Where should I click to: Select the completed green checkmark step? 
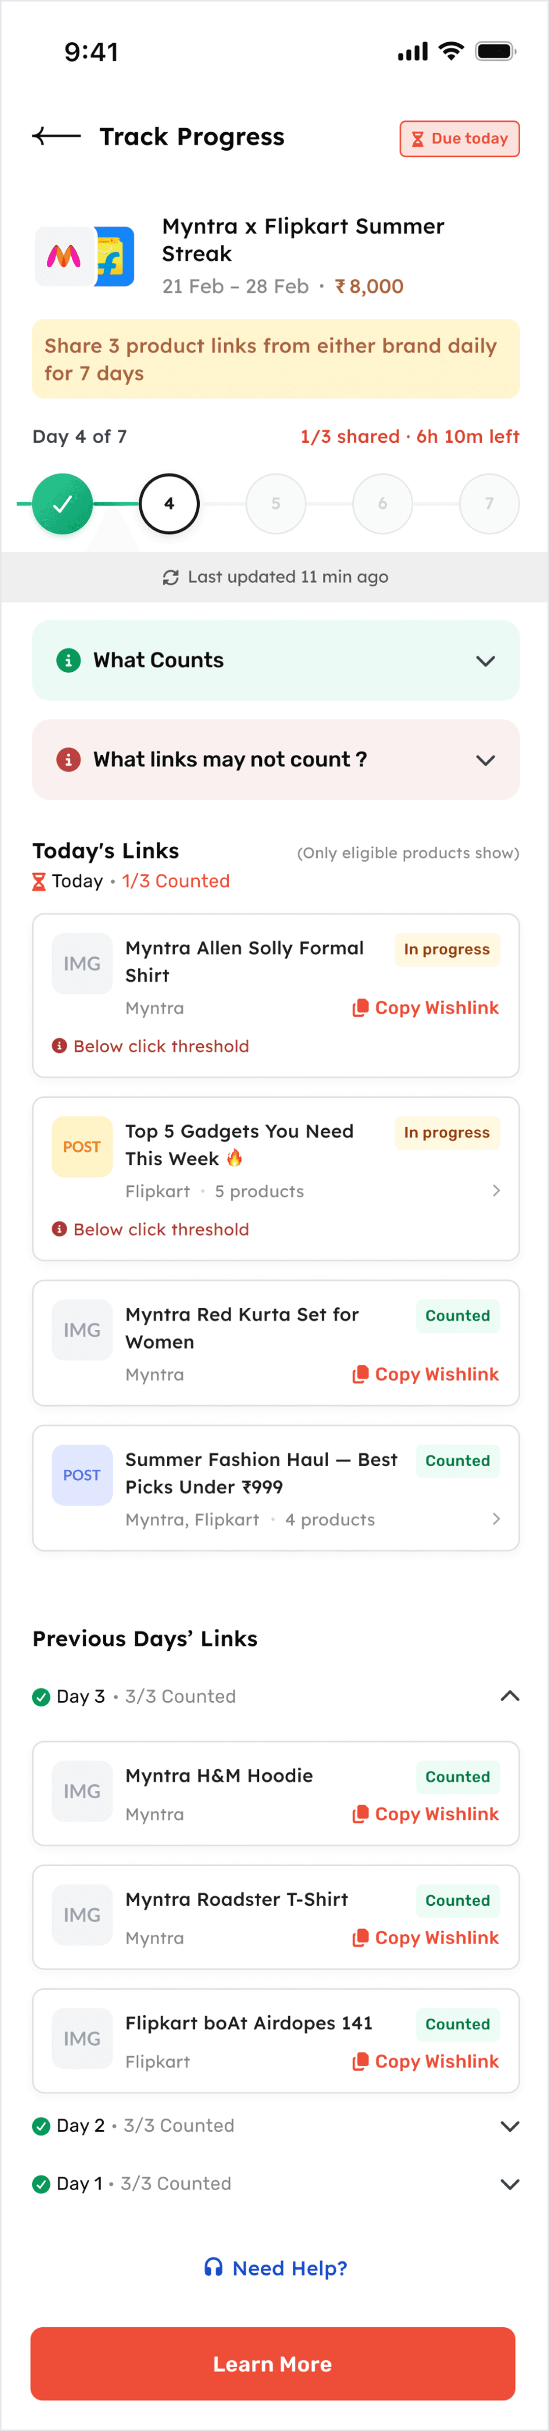coord(62,504)
